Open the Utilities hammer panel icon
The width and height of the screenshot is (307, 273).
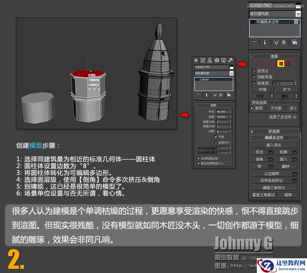pyautogui.click(x=231, y=60)
